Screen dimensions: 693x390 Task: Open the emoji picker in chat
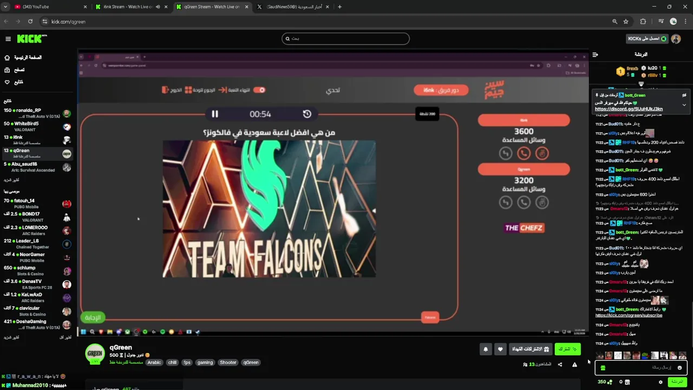point(679,368)
